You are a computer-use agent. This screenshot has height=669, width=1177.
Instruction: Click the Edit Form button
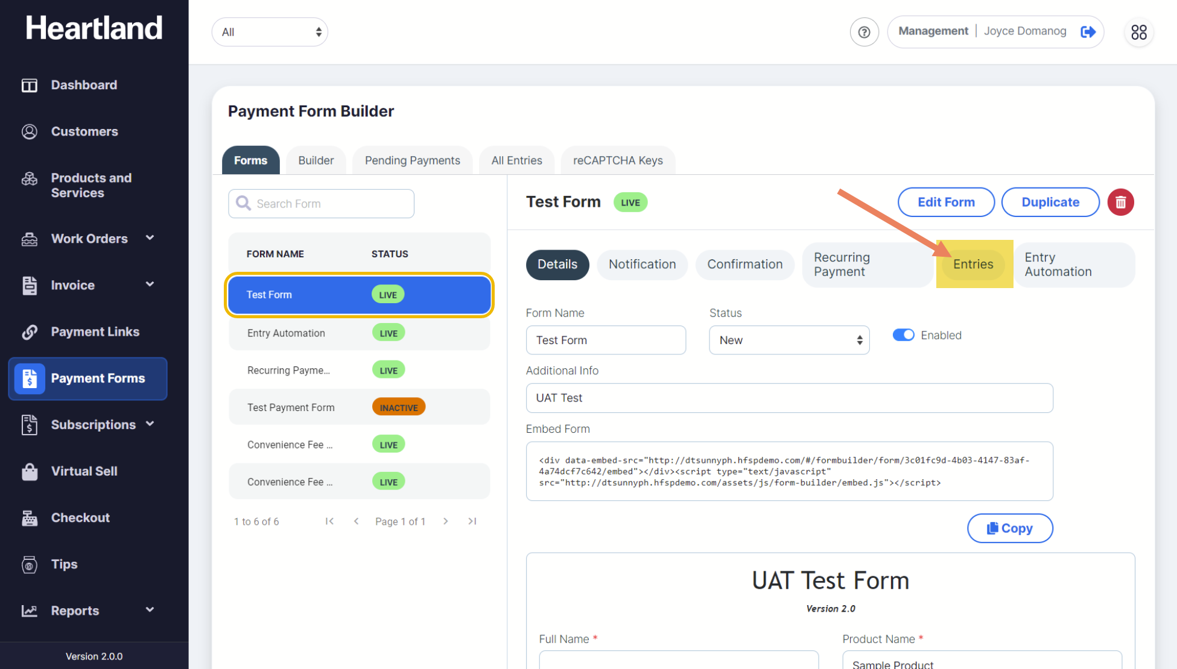(x=946, y=203)
